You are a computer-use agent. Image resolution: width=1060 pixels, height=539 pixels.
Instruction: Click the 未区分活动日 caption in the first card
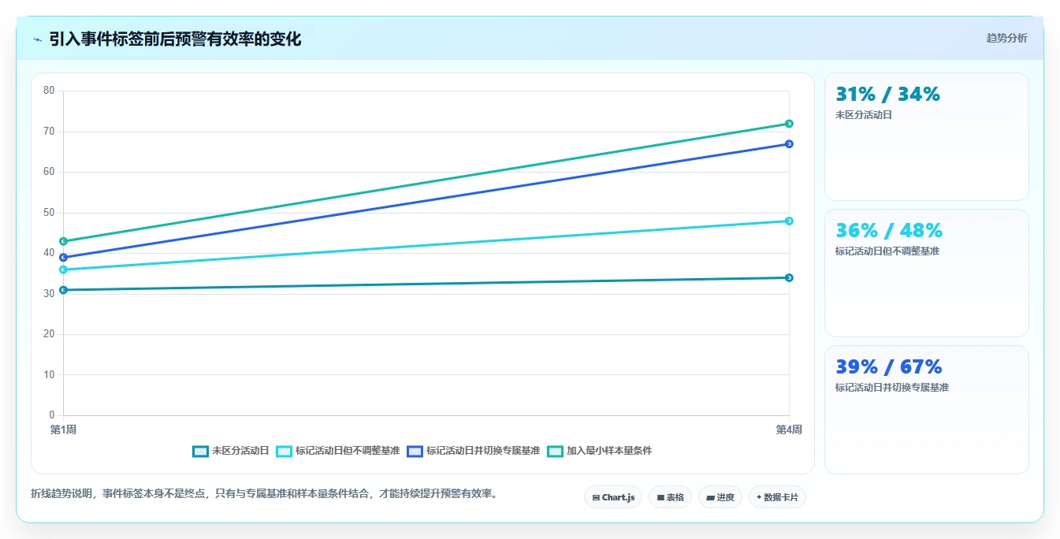pos(864,115)
